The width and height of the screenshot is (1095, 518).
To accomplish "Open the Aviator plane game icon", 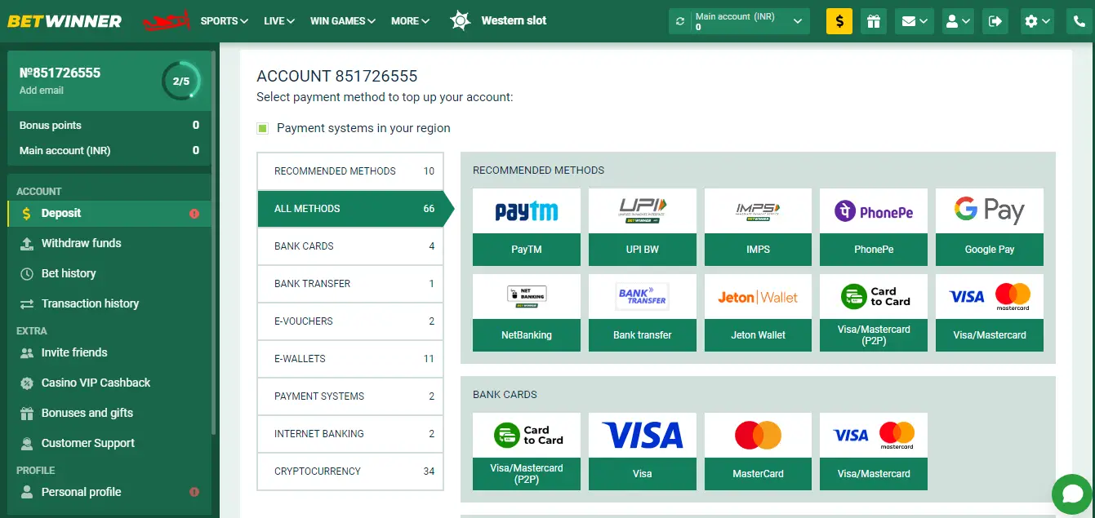I will [167, 21].
